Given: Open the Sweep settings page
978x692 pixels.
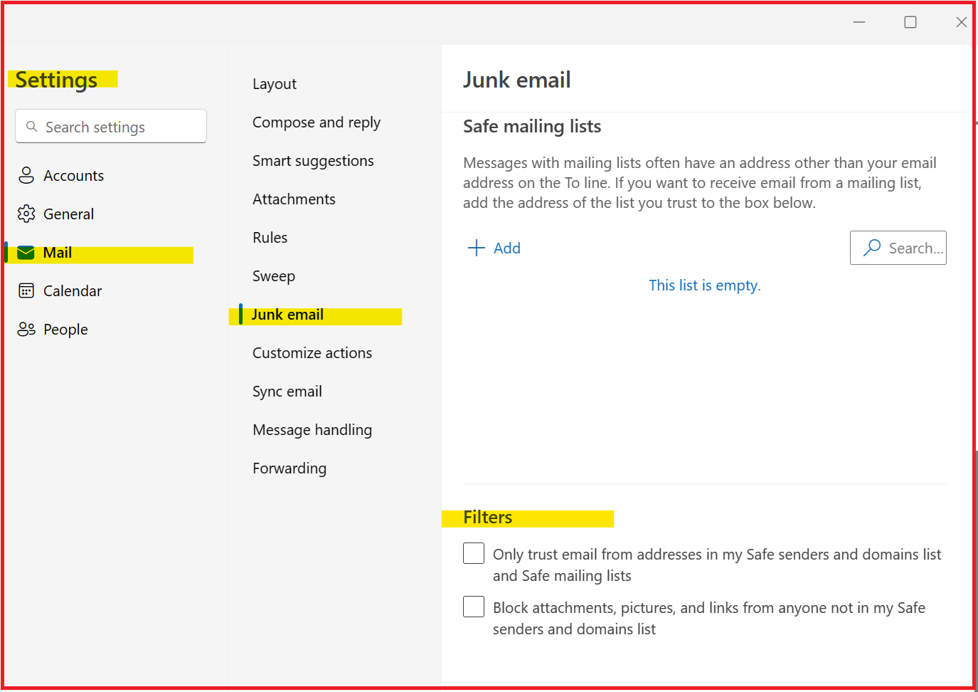Looking at the screenshot, I should coord(274,276).
